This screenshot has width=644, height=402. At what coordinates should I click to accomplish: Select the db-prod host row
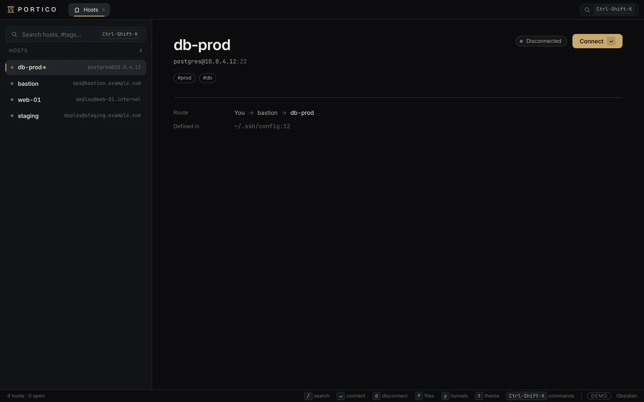click(76, 68)
